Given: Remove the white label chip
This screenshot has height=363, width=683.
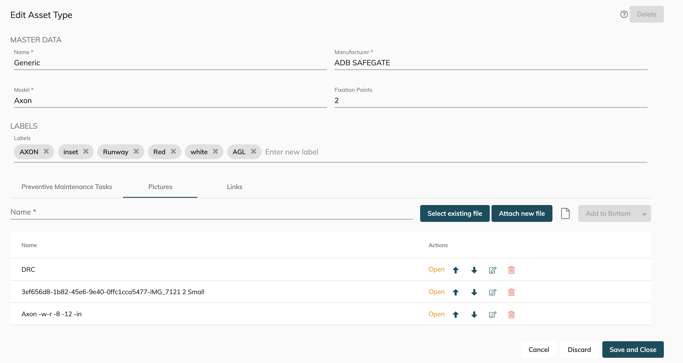Looking at the screenshot, I should (x=215, y=152).
